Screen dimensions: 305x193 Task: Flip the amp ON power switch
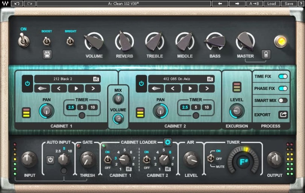[x=24, y=40]
